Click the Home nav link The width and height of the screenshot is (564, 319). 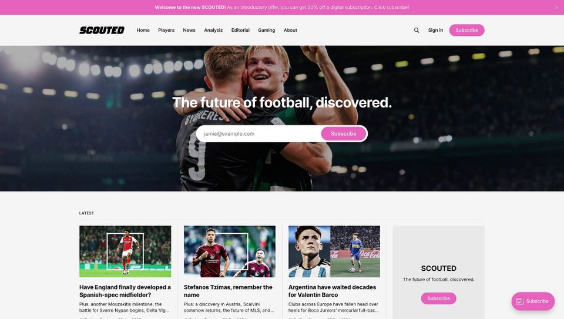[143, 30]
